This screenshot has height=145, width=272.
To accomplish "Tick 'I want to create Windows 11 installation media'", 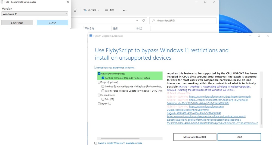I will [95, 143].
